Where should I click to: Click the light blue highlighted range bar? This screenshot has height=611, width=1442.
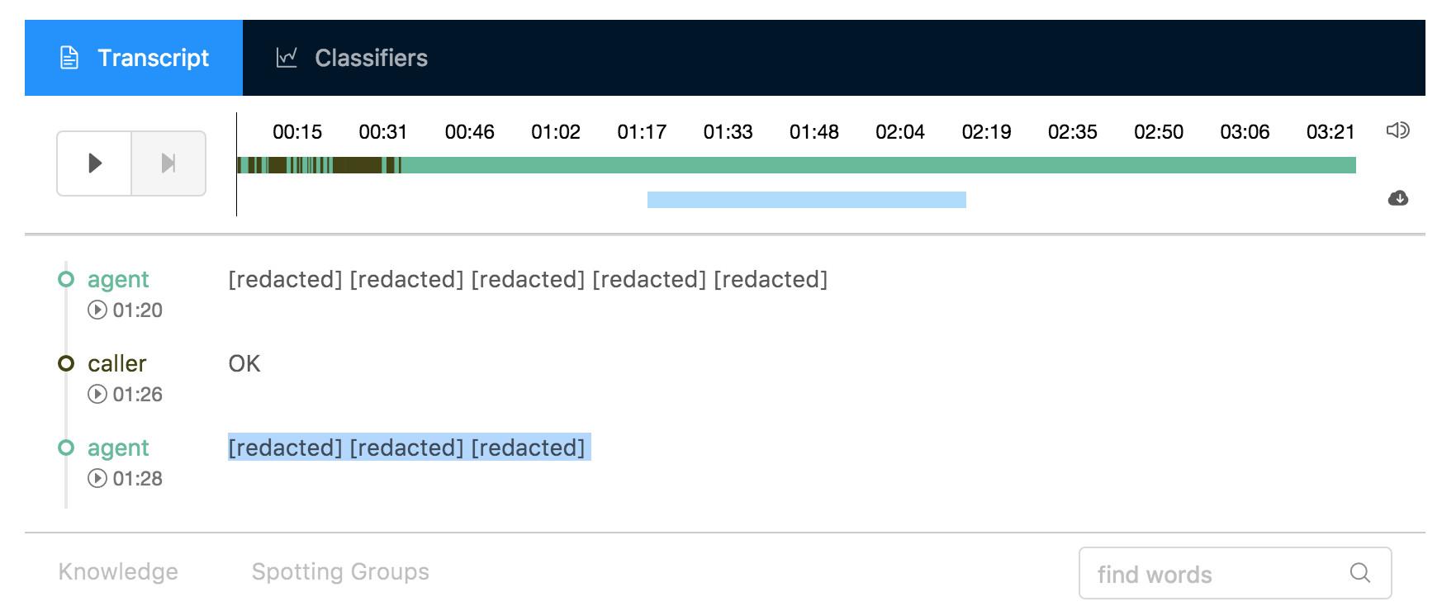point(807,200)
